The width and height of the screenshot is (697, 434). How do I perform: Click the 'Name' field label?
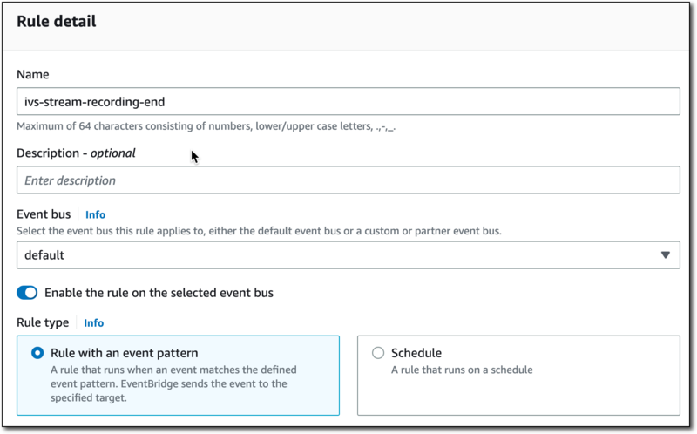pos(33,75)
